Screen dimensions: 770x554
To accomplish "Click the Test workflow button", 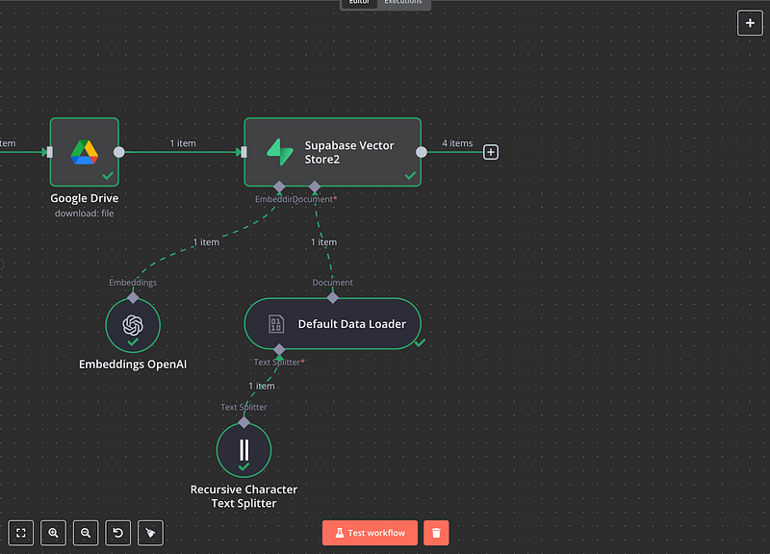I will 370,533.
